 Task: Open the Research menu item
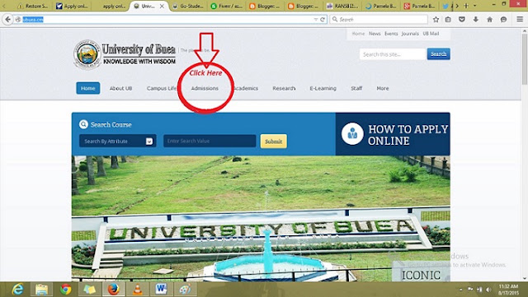coord(284,88)
